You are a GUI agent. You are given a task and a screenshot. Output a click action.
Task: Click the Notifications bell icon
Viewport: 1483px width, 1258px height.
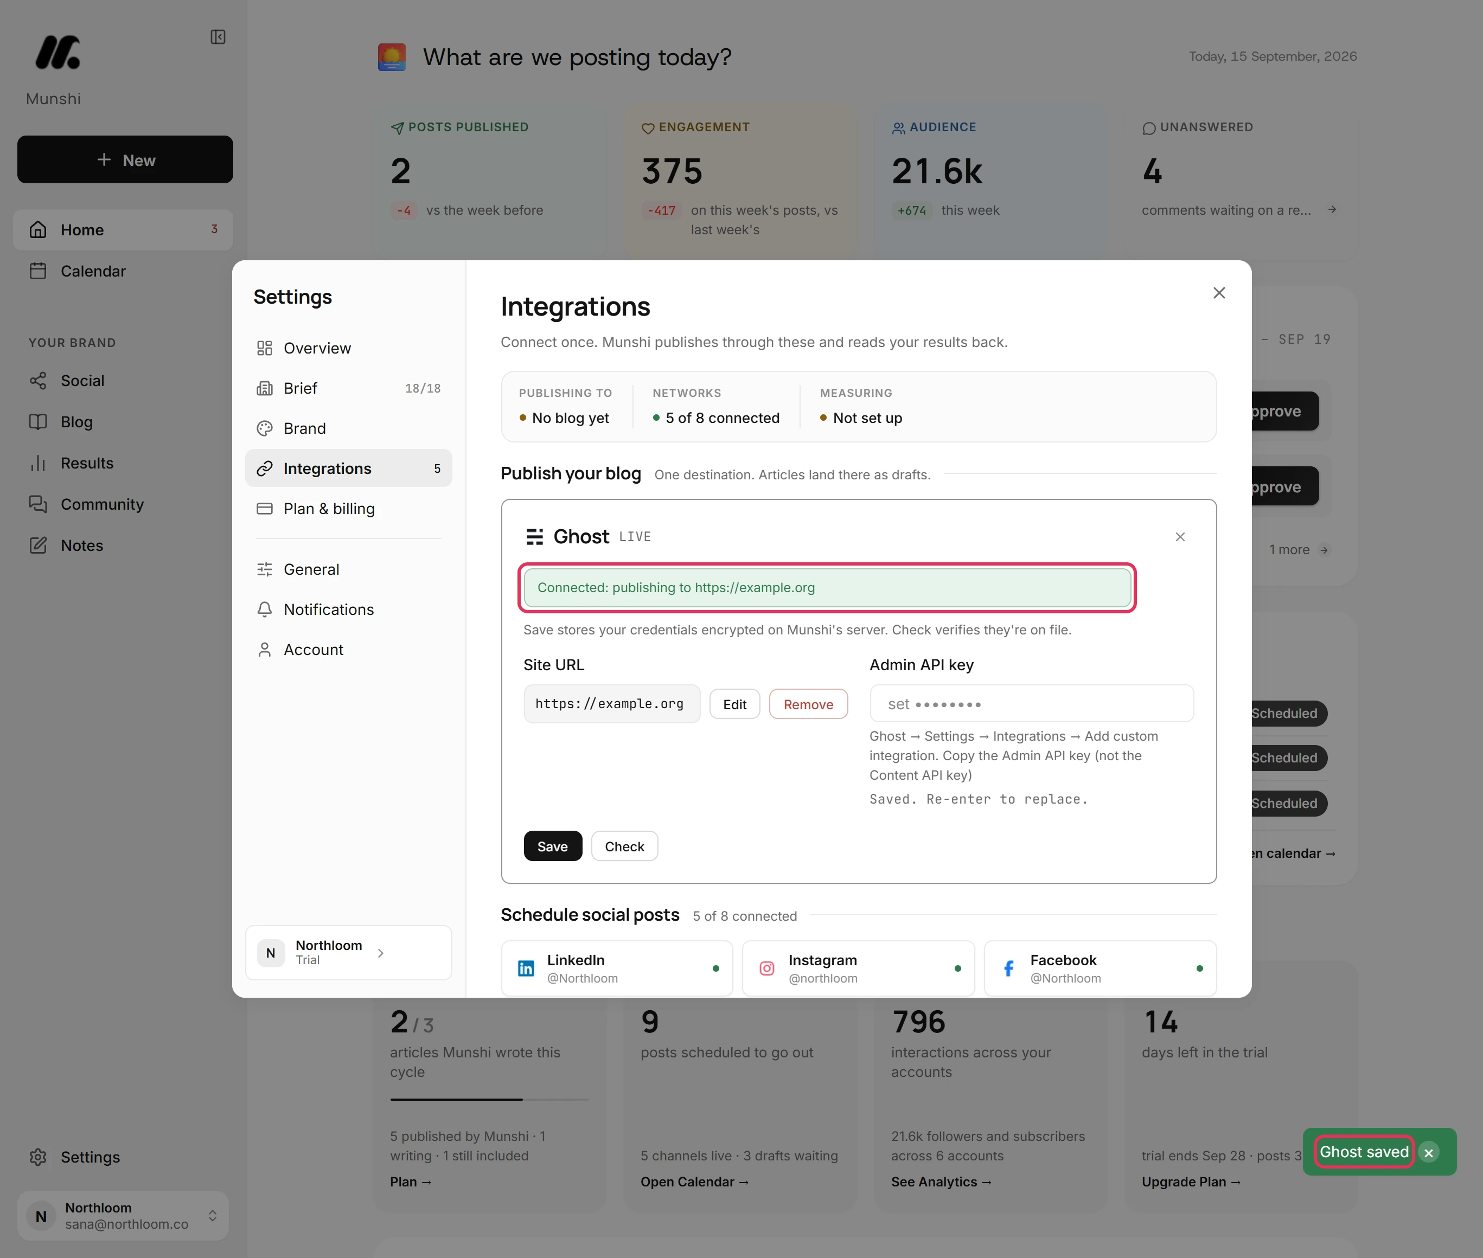265,609
